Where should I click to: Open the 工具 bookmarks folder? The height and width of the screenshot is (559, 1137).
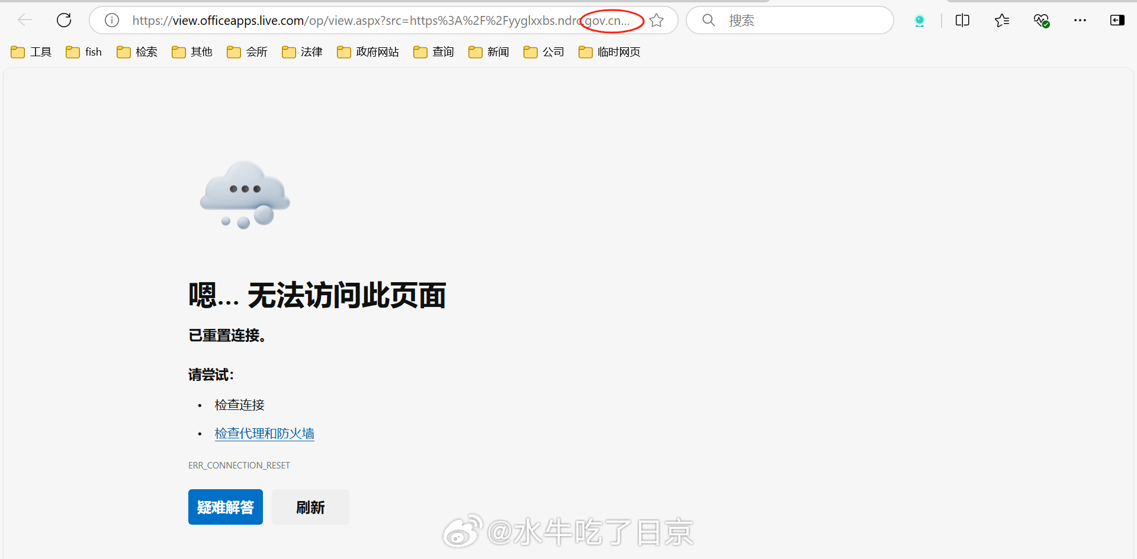point(32,52)
